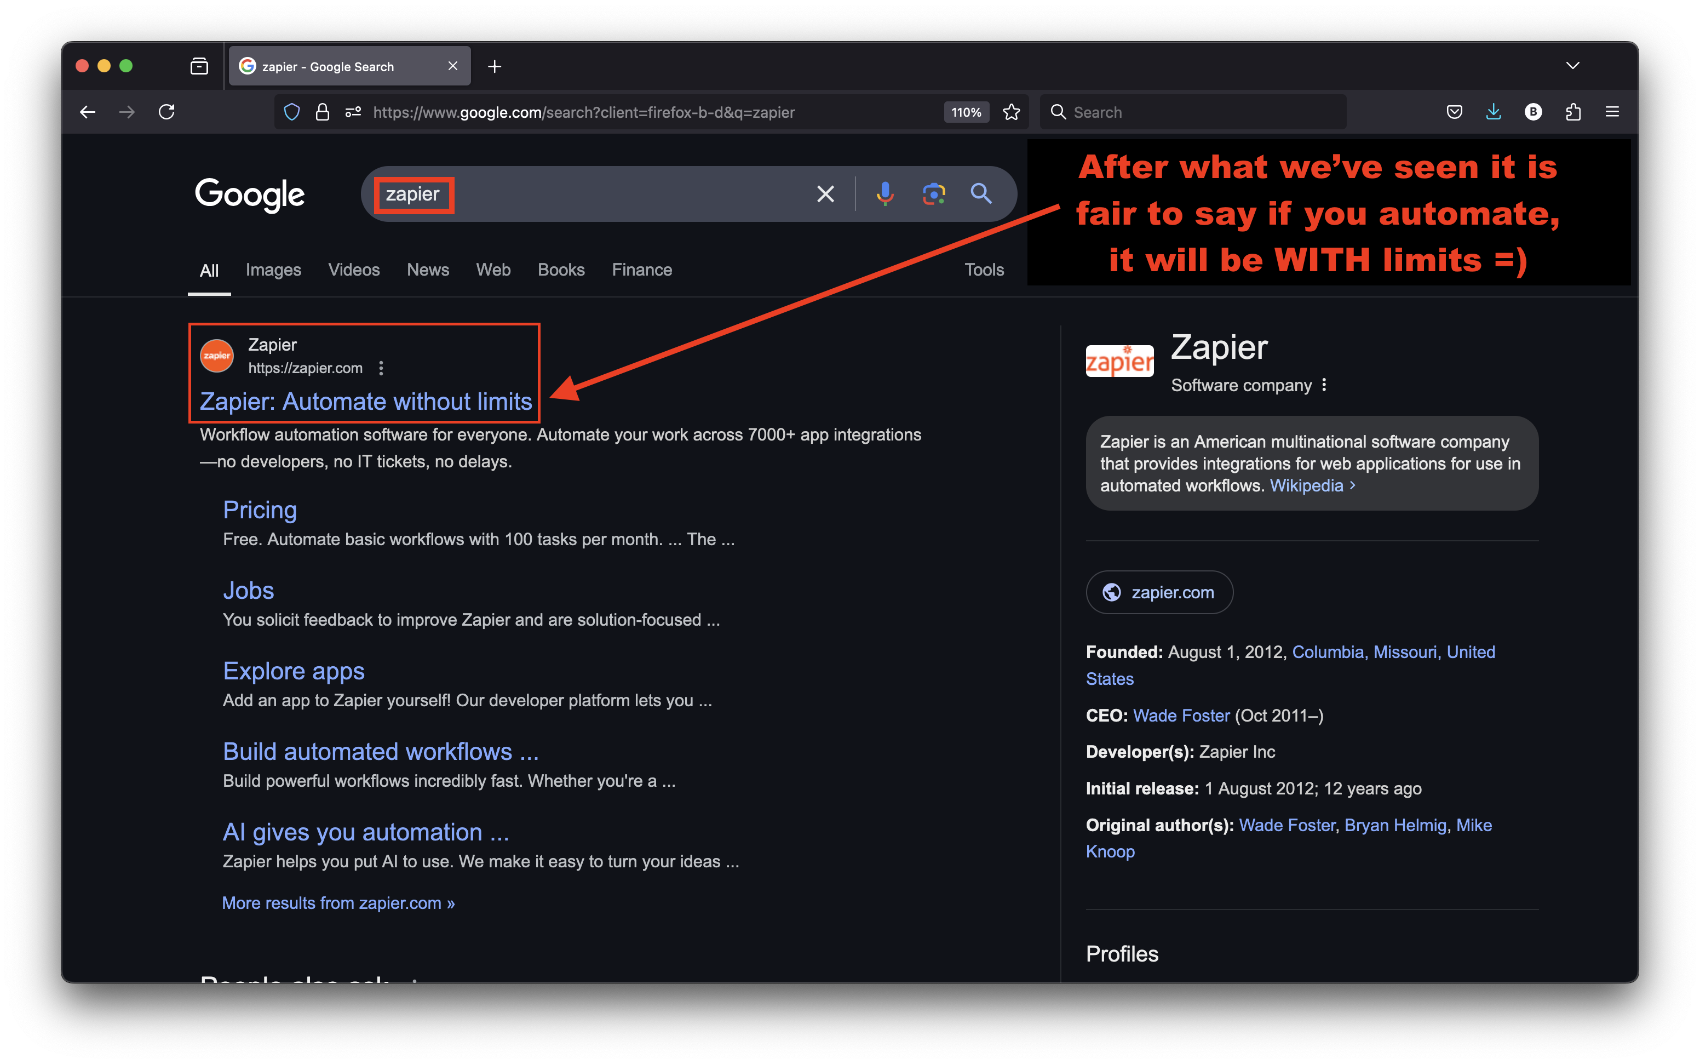Start voice search with microphone
The width and height of the screenshot is (1700, 1064).
(x=885, y=193)
